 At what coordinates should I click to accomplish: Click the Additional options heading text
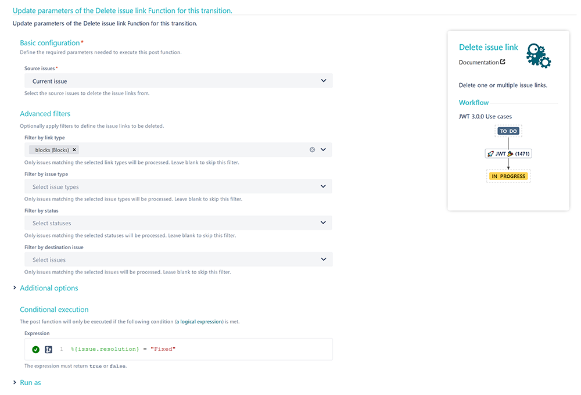49,288
